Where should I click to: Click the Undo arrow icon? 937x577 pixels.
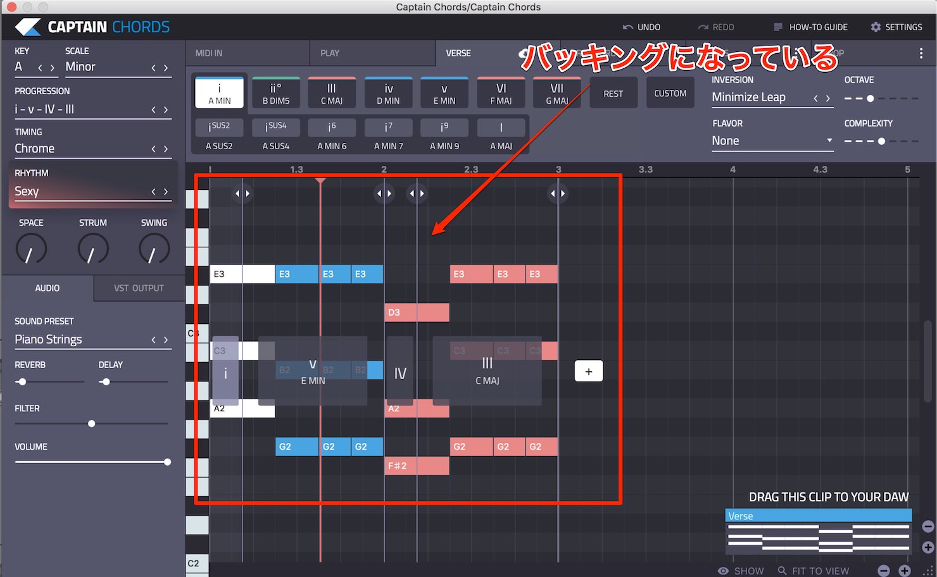pos(627,27)
